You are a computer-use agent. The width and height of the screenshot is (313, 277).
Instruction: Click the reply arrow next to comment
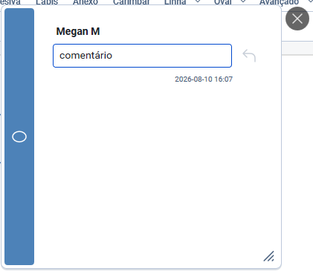249,56
